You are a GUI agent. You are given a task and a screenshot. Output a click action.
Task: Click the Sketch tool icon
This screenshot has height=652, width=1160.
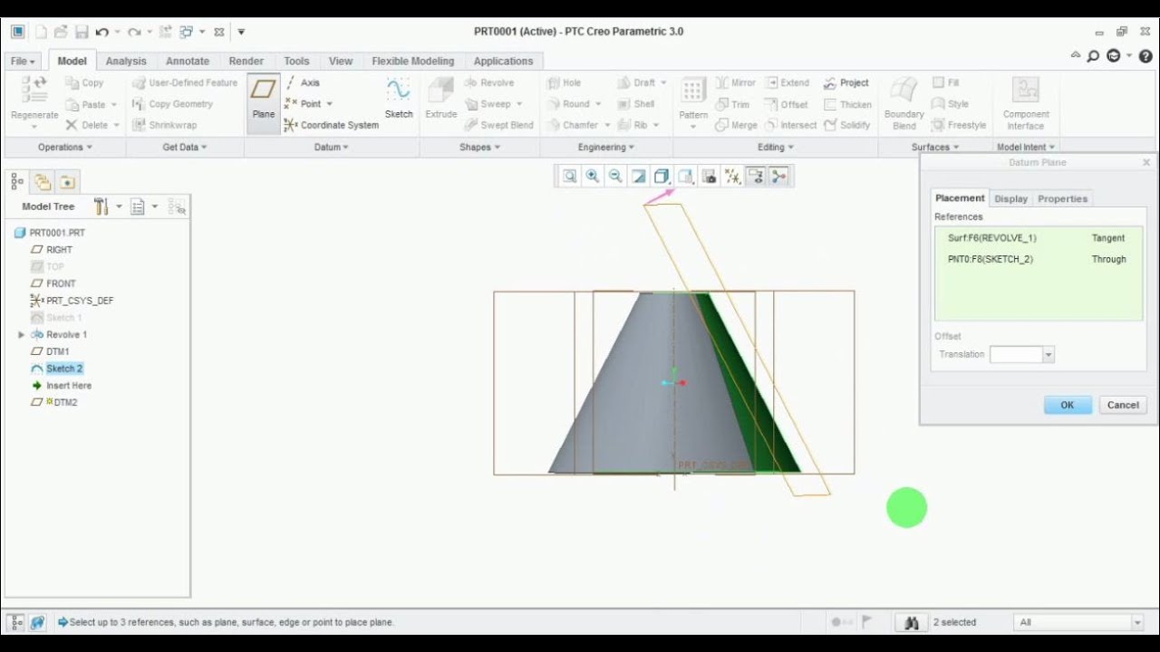tap(399, 98)
